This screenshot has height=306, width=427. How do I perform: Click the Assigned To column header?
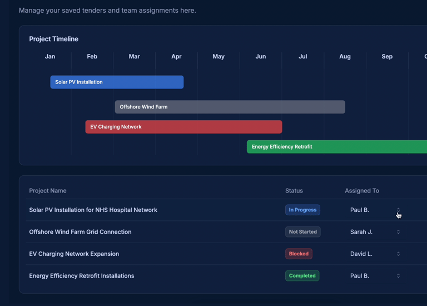pyautogui.click(x=362, y=190)
